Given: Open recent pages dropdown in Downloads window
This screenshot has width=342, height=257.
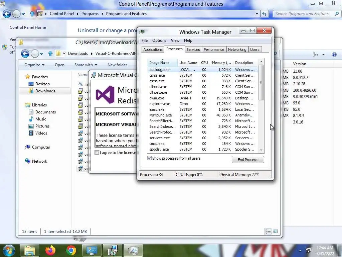Looking at the screenshot, I should tap(41, 54).
